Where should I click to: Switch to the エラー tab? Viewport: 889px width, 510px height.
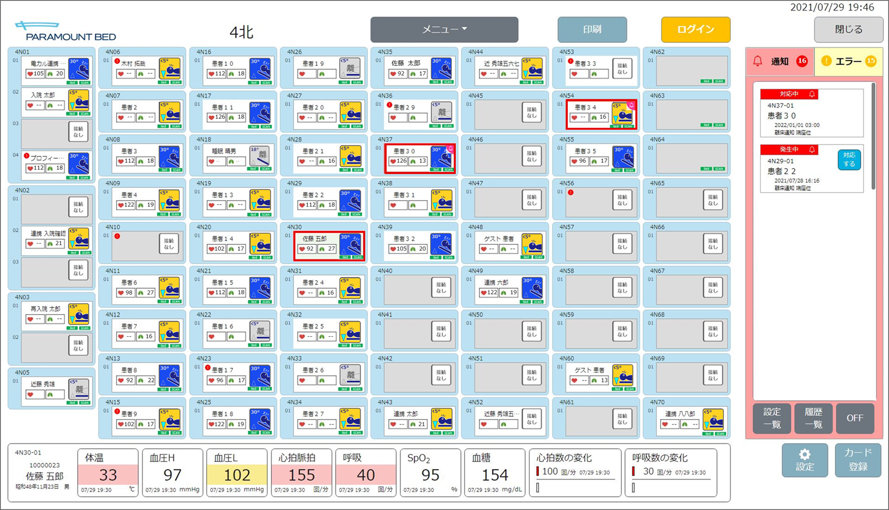point(848,61)
